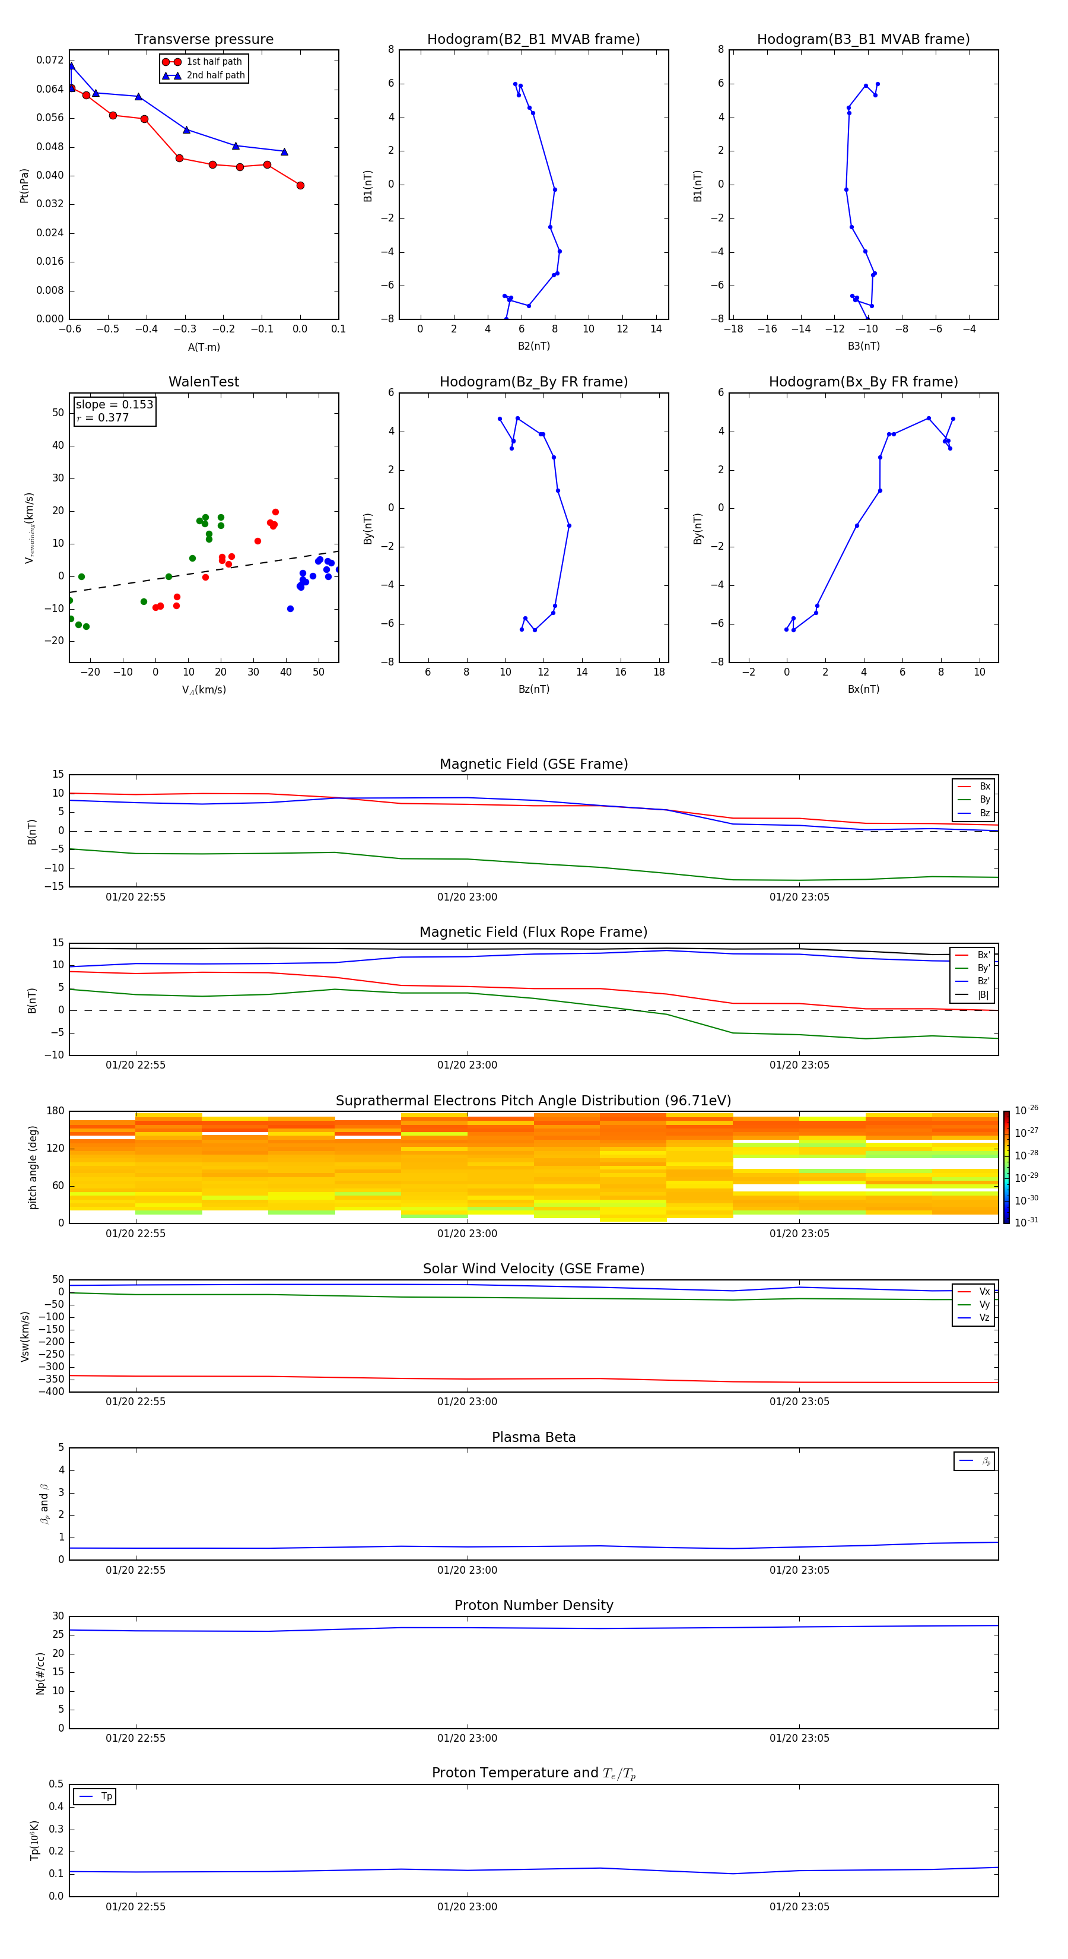Screen dimensions: 1068x1959
Task: Click the Hodogram(Bz_By FR frame) title
Action: pyautogui.click(x=533, y=382)
